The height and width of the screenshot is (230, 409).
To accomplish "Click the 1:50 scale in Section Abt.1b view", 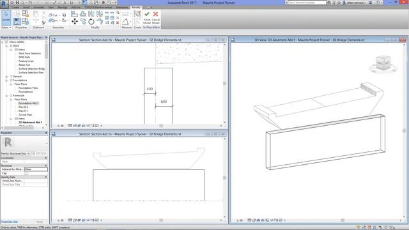I will tap(60, 126).
